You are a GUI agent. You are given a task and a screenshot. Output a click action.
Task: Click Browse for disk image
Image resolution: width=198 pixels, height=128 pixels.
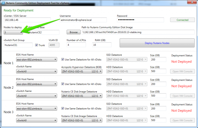click(x=74, y=32)
